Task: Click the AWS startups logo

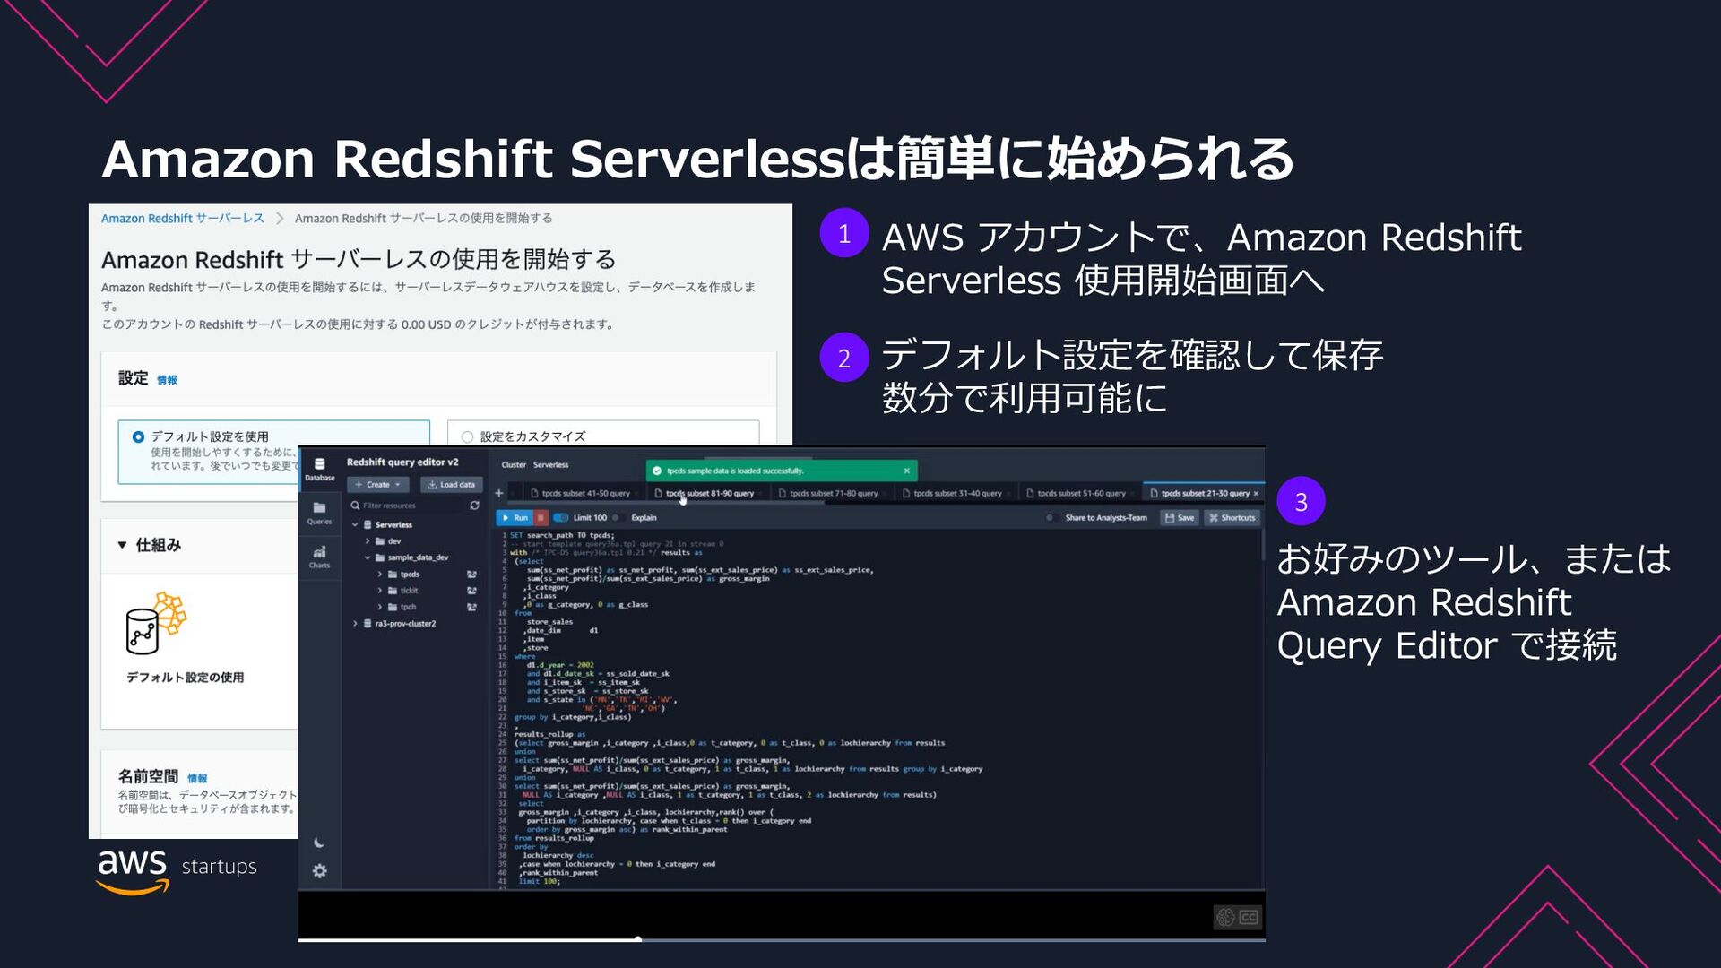Action: 177,871
